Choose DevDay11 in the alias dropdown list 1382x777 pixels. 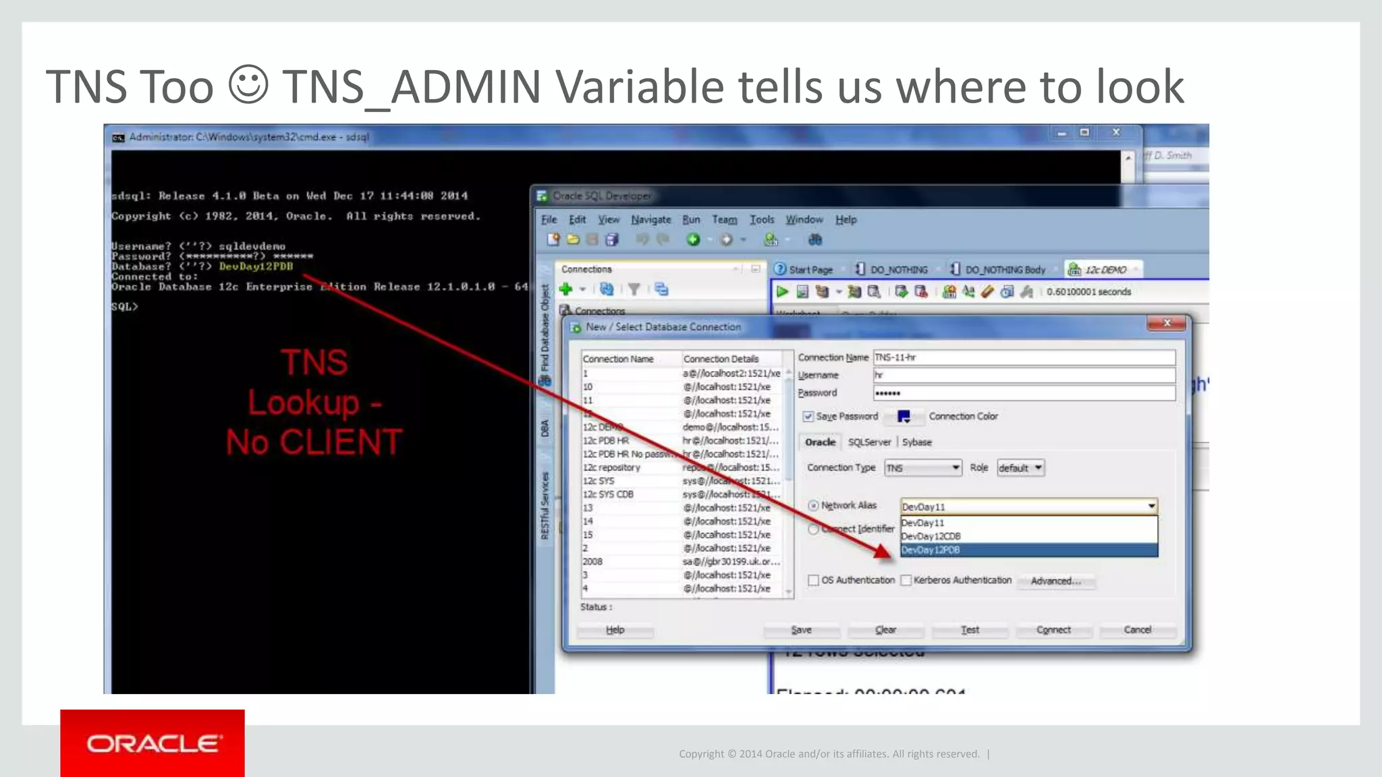click(1029, 523)
